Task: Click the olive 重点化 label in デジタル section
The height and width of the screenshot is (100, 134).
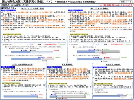Action: pyautogui.click(x=11, y=83)
